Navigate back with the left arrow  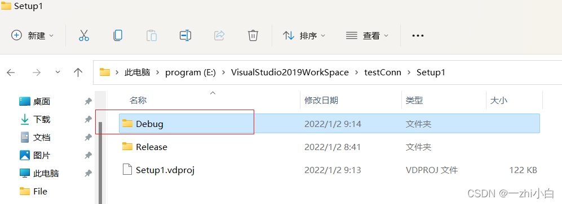coord(11,72)
